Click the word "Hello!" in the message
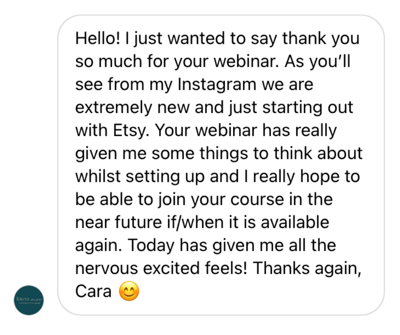The image size is (400, 335). [98, 39]
